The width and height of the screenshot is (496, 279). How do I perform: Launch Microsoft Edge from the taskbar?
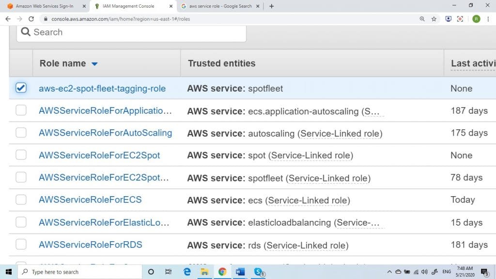(187, 272)
